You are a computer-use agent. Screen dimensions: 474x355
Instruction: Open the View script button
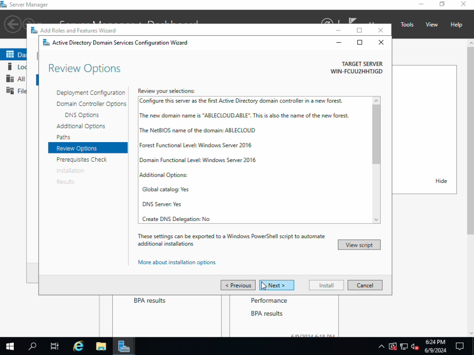point(359,245)
